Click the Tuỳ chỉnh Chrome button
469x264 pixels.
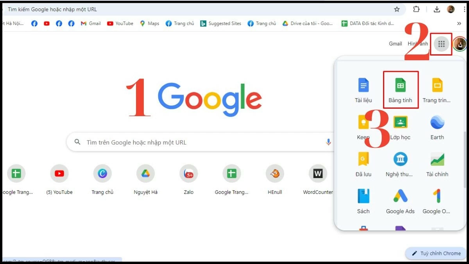(435, 253)
